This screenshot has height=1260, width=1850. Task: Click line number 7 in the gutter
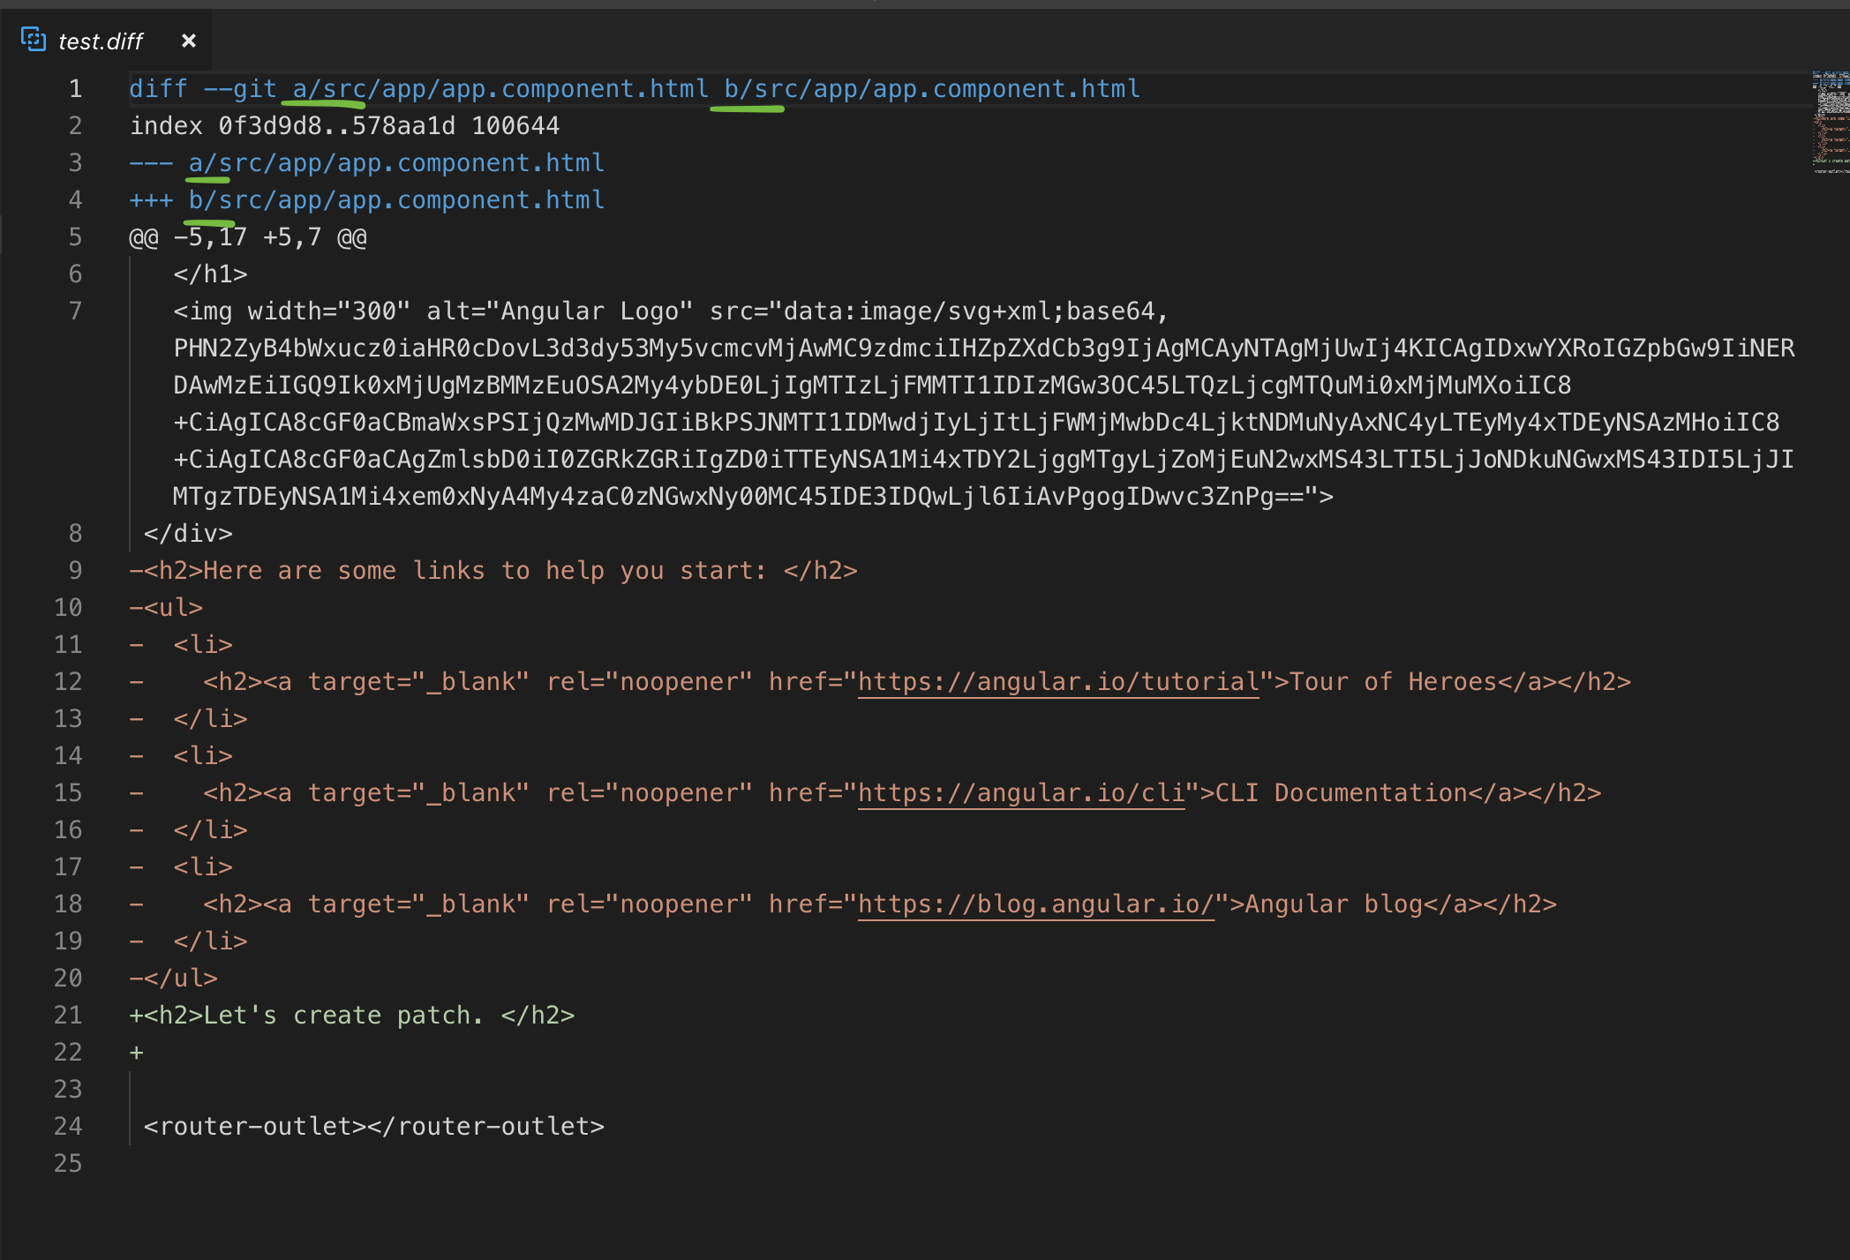(75, 311)
